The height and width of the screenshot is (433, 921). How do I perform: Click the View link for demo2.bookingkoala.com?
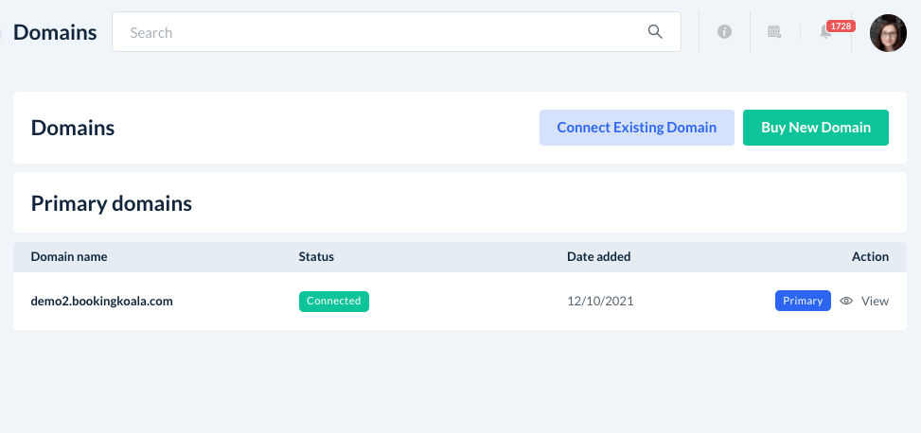(875, 301)
